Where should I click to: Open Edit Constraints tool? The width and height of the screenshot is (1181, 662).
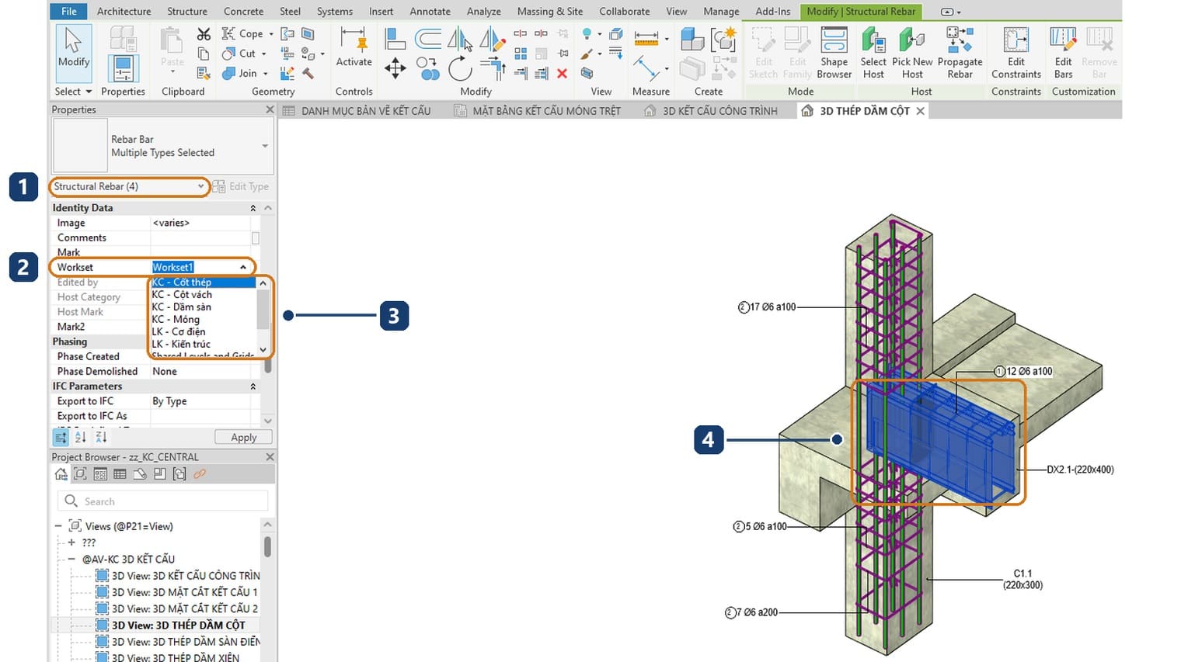coord(1016,53)
